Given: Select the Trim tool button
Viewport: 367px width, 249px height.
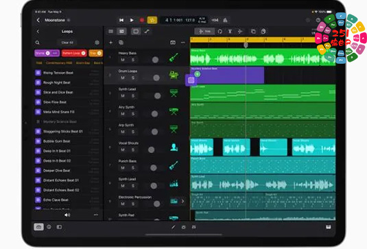Looking at the screenshot, I should pyautogui.click(x=204, y=32).
